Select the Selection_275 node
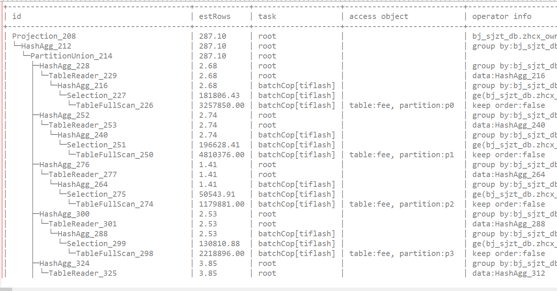This screenshot has width=557, height=291. [96, 194]
